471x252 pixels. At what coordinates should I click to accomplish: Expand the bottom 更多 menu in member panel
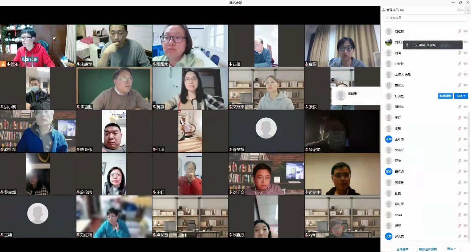pos(451,249)
